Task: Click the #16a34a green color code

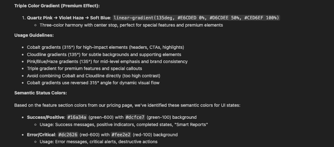Action: (77, 117)
